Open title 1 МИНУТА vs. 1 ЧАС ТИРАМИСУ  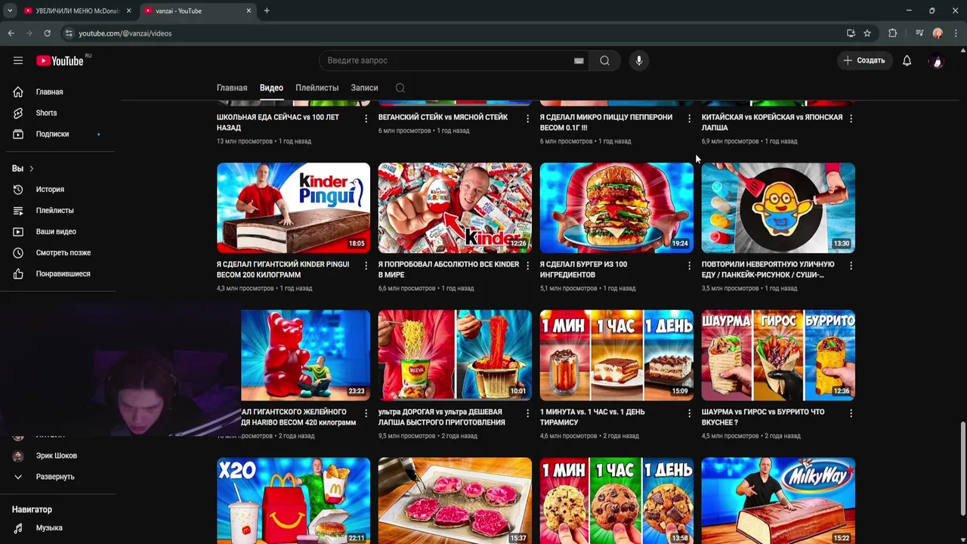592,417
